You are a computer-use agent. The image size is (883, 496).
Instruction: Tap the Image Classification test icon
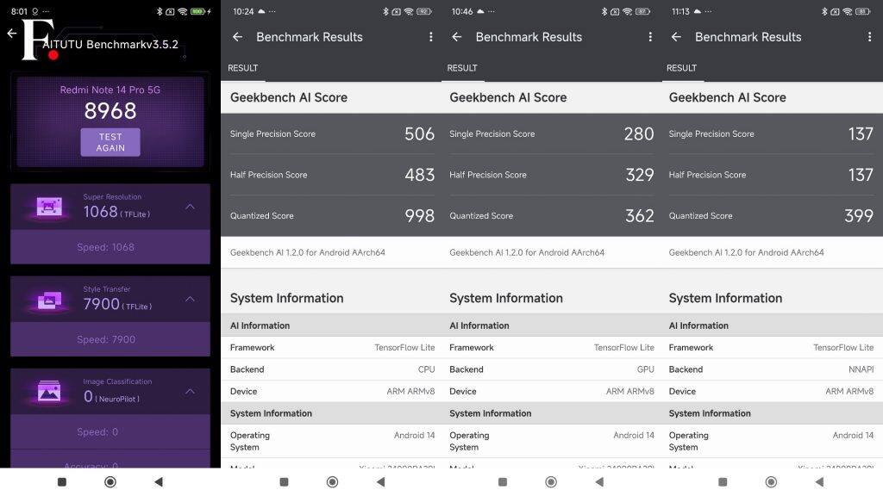(49, 391)
